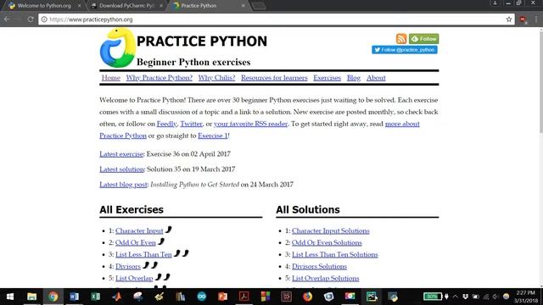Click the Dropbox tray icon
Screen dimensions: 543x305
pyautogui.click(x=465, y=297)
